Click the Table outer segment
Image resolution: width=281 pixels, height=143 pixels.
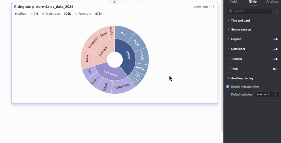[87, 58]
